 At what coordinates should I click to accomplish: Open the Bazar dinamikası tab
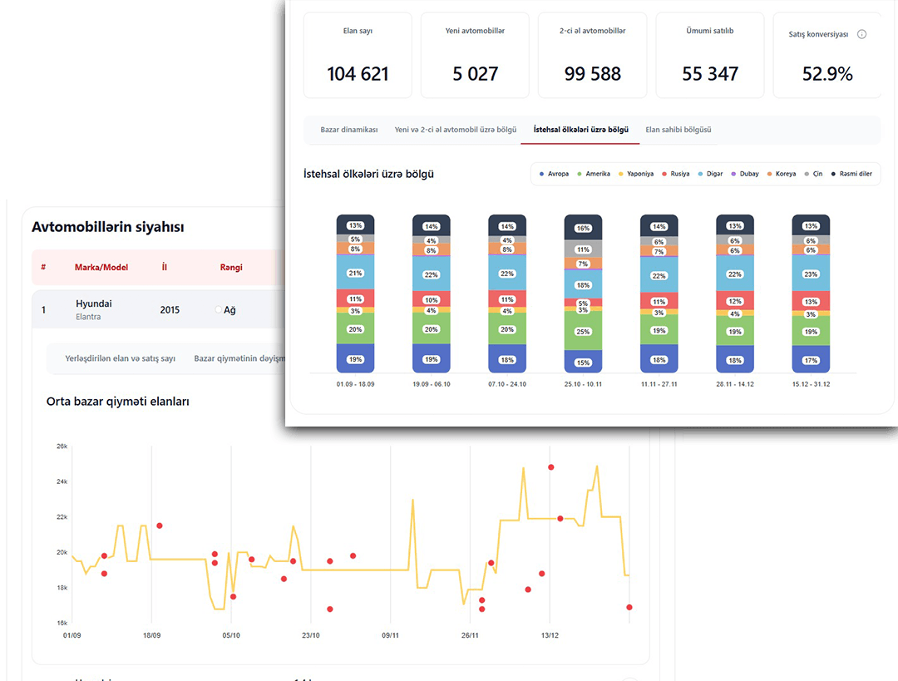(x=348, y=130)
